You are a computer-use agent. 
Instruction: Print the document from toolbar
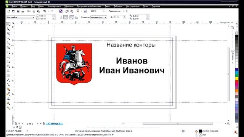[23, 11]
